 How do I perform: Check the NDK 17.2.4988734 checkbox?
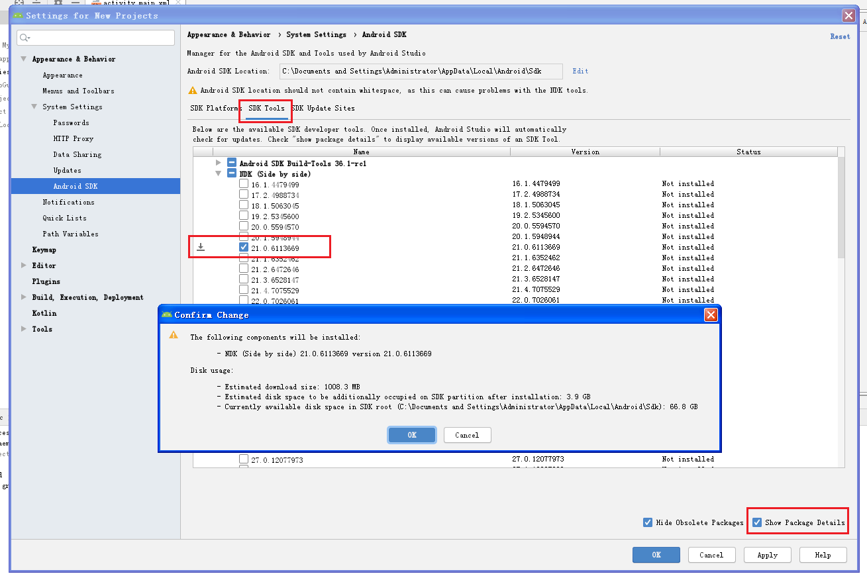pos(244,195)
